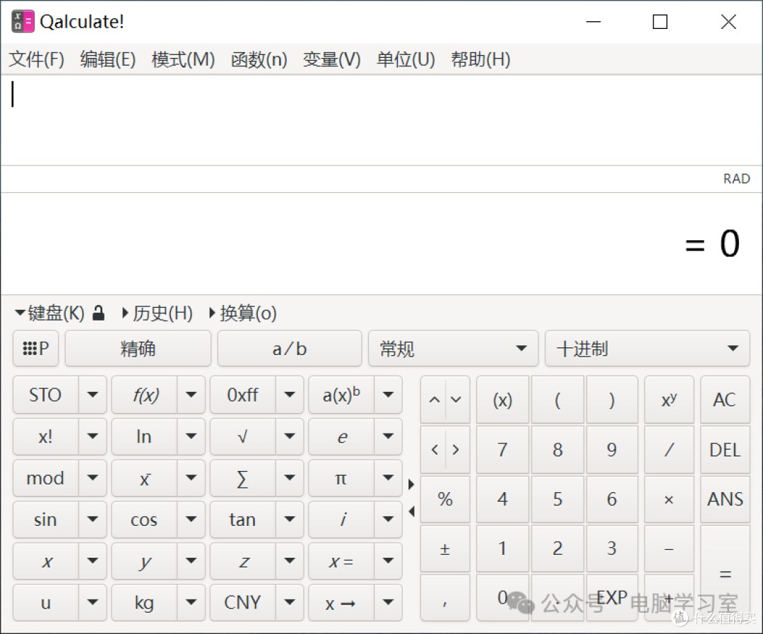This screenshot has height=634, width=763.
Task: Open the dropdown arrow beside STO
Action: (x=93, y=395)
